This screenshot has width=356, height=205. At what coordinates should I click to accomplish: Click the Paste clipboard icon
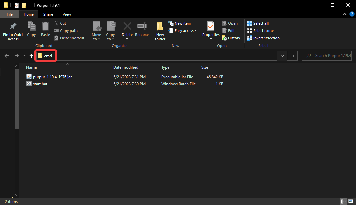tap(45, 27)
